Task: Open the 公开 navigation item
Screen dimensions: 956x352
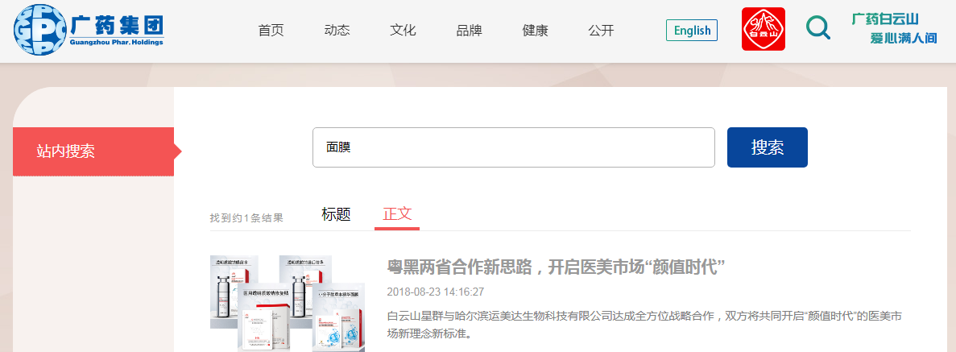Action: [x=601, y=31]
